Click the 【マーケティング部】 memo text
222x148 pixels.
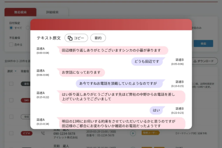(191, 133)
